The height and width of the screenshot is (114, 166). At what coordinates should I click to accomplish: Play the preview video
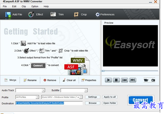coord(108,80)
